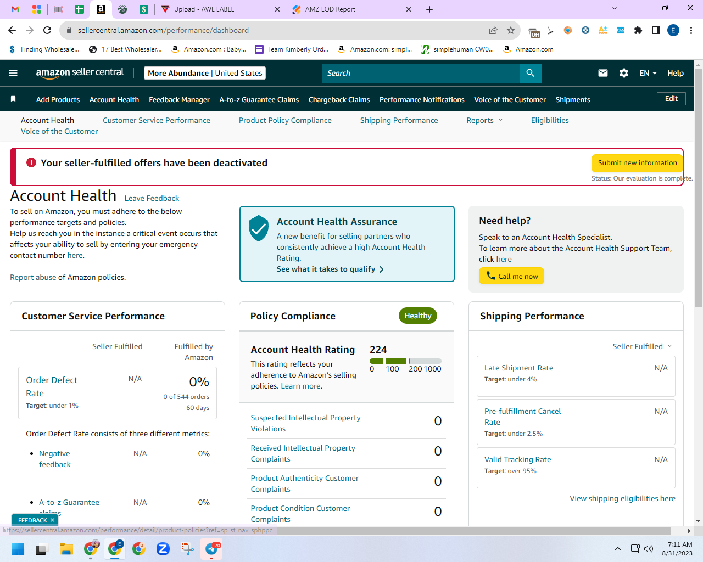Switch to AMZ EOD Report browser tab
703x562 pixels.
351,9
